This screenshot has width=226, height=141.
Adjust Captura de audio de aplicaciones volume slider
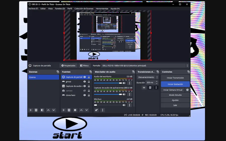(108, 94)
